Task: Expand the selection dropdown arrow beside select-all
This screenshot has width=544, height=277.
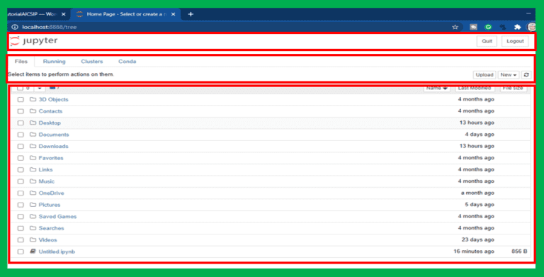Action: (40, 88)
